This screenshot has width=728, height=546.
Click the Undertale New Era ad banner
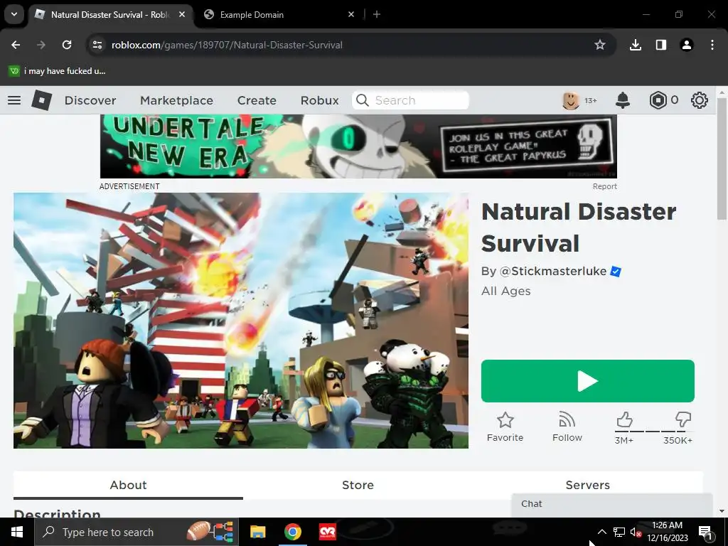(x=358, y=146)
